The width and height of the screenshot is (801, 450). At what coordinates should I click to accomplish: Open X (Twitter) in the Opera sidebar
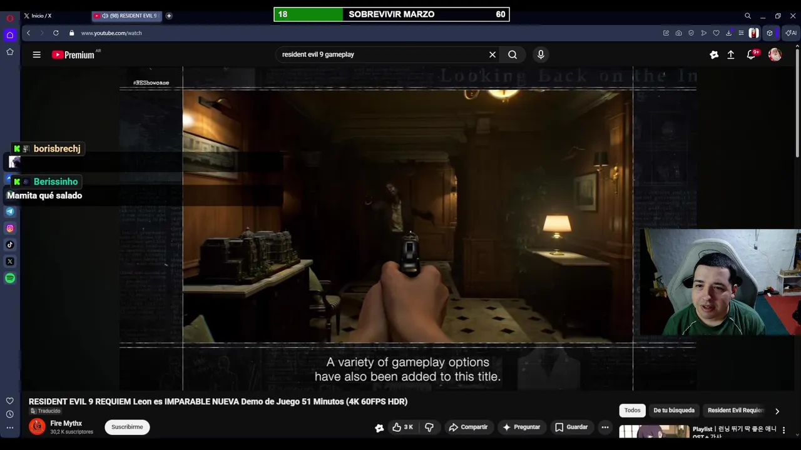10,261
